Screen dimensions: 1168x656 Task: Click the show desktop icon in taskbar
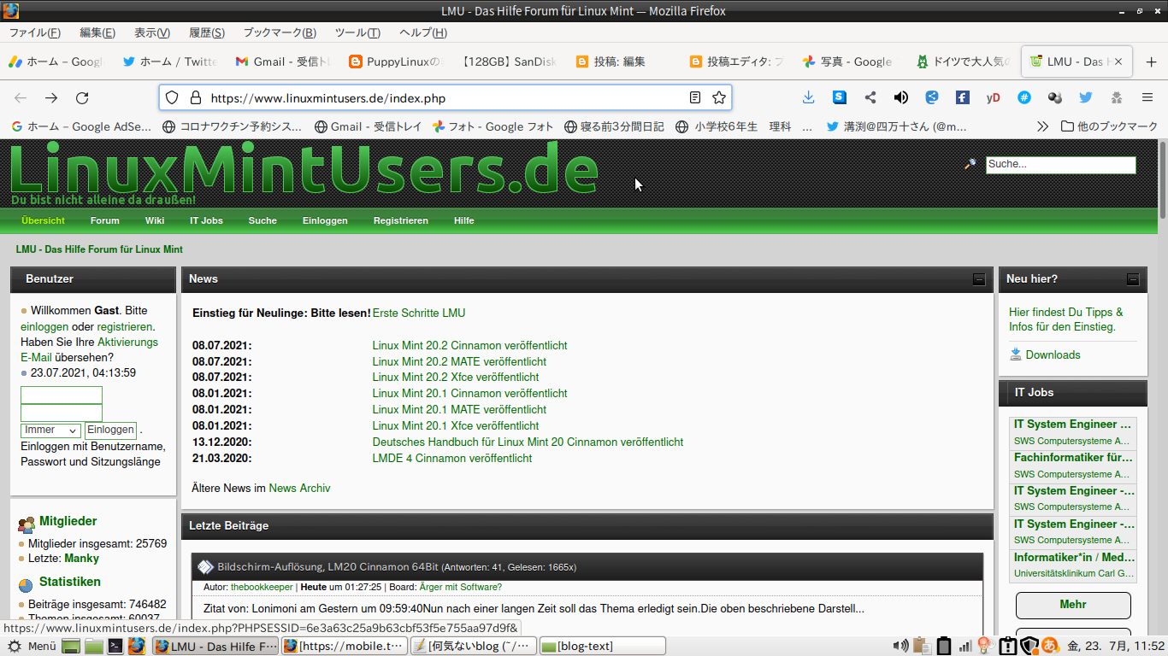pos(71,646)
